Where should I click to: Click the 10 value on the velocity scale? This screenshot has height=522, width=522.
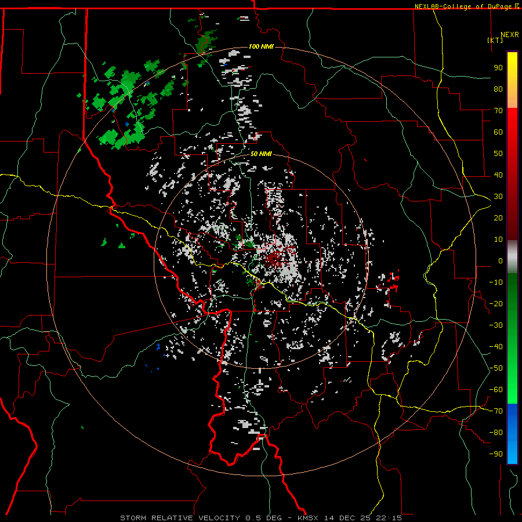498,240
